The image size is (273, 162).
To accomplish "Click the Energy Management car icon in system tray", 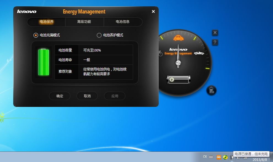I will coord(218,157).
